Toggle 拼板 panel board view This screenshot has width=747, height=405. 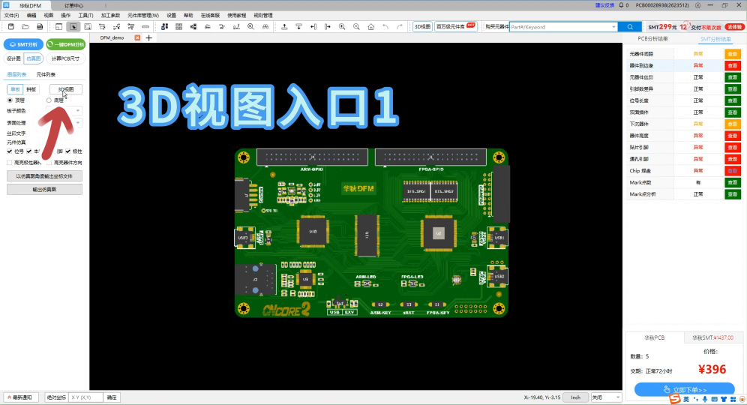[31, 89]
